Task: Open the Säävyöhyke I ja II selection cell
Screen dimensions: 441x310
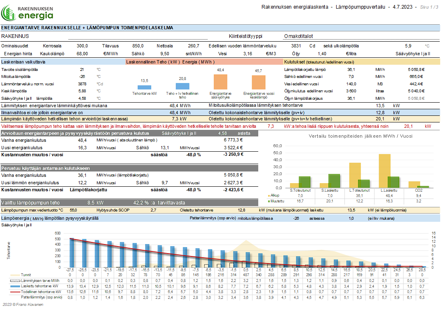Action: [x=413, y=54]
